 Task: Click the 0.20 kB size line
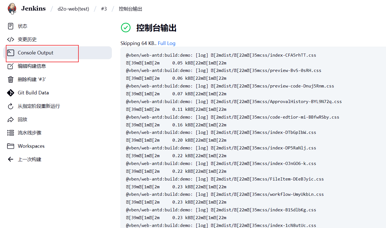(176, 140)
